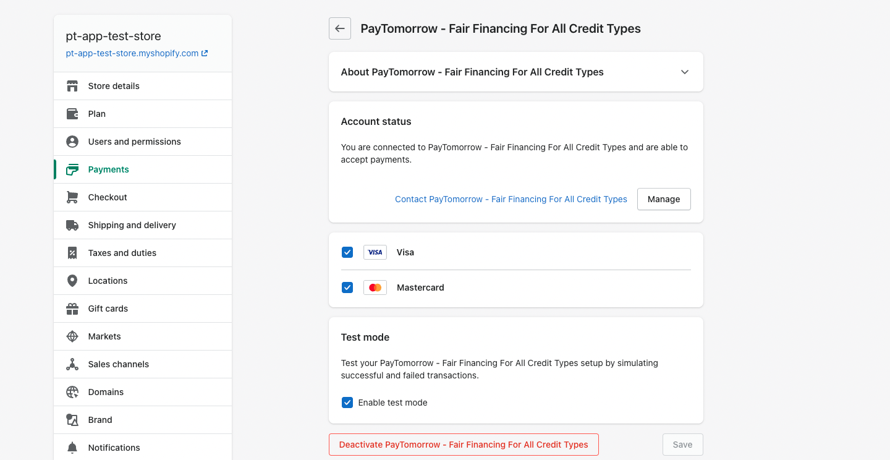Screen dimensions: 890x460
Task: Click Contact PayTomorrow link
Action: (x=511, y=199)
